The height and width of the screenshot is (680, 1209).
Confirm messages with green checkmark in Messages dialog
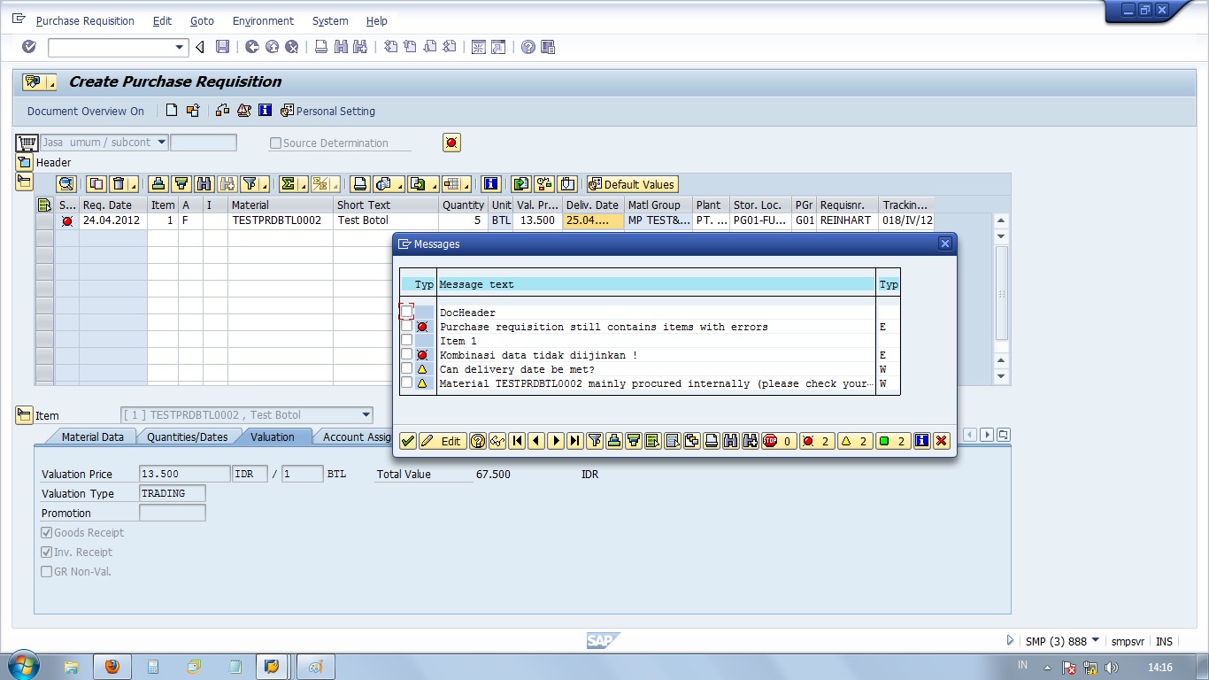point(407,441)
